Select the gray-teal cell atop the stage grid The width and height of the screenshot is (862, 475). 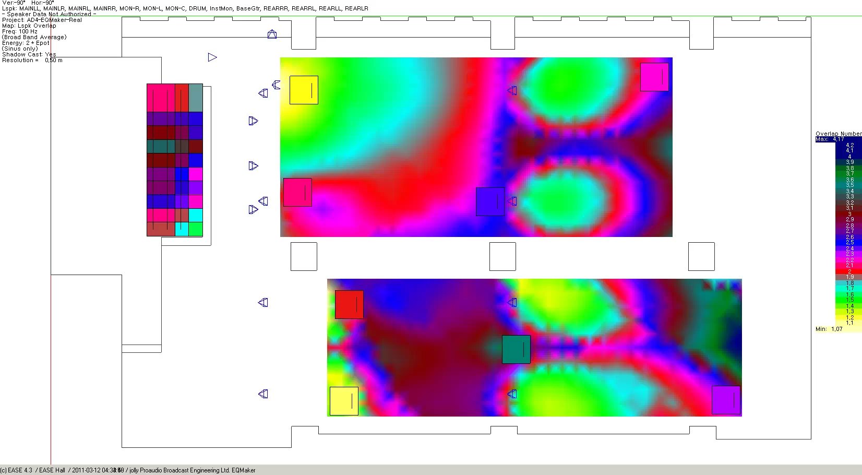click(196, 98)
